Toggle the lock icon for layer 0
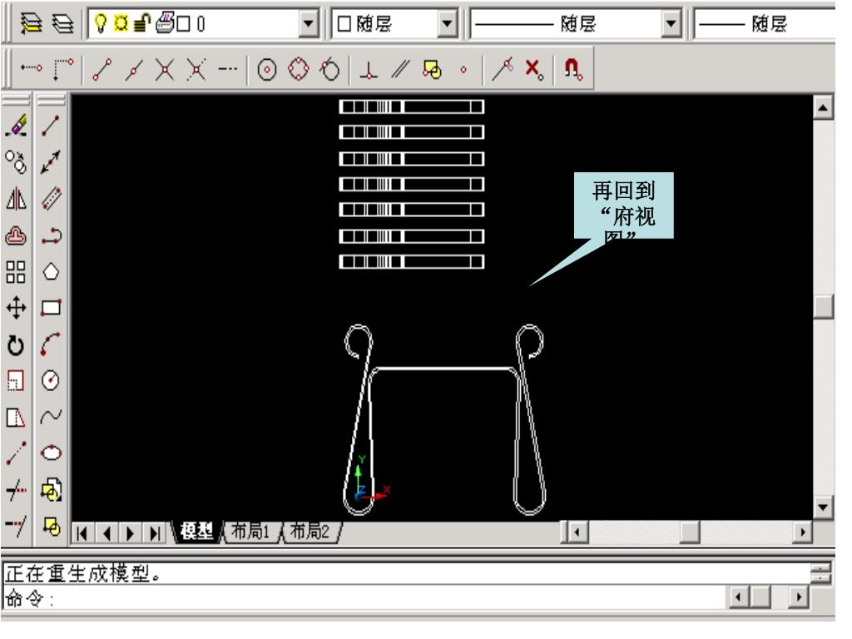 click(x=141, y=23)
